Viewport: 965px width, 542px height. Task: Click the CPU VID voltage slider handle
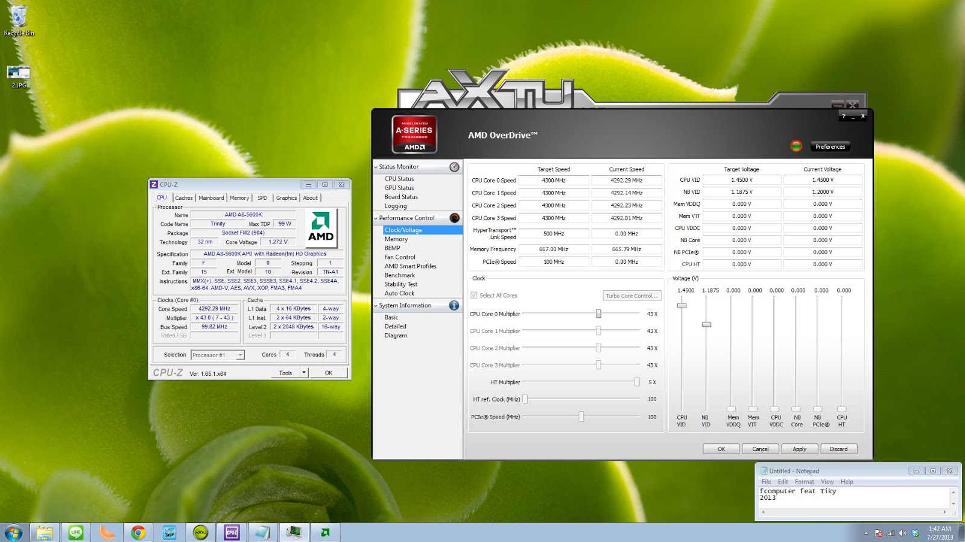pyautogui.click(x=682, y=305)
